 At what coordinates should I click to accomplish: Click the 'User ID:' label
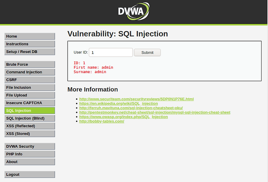tap(81, 52)
